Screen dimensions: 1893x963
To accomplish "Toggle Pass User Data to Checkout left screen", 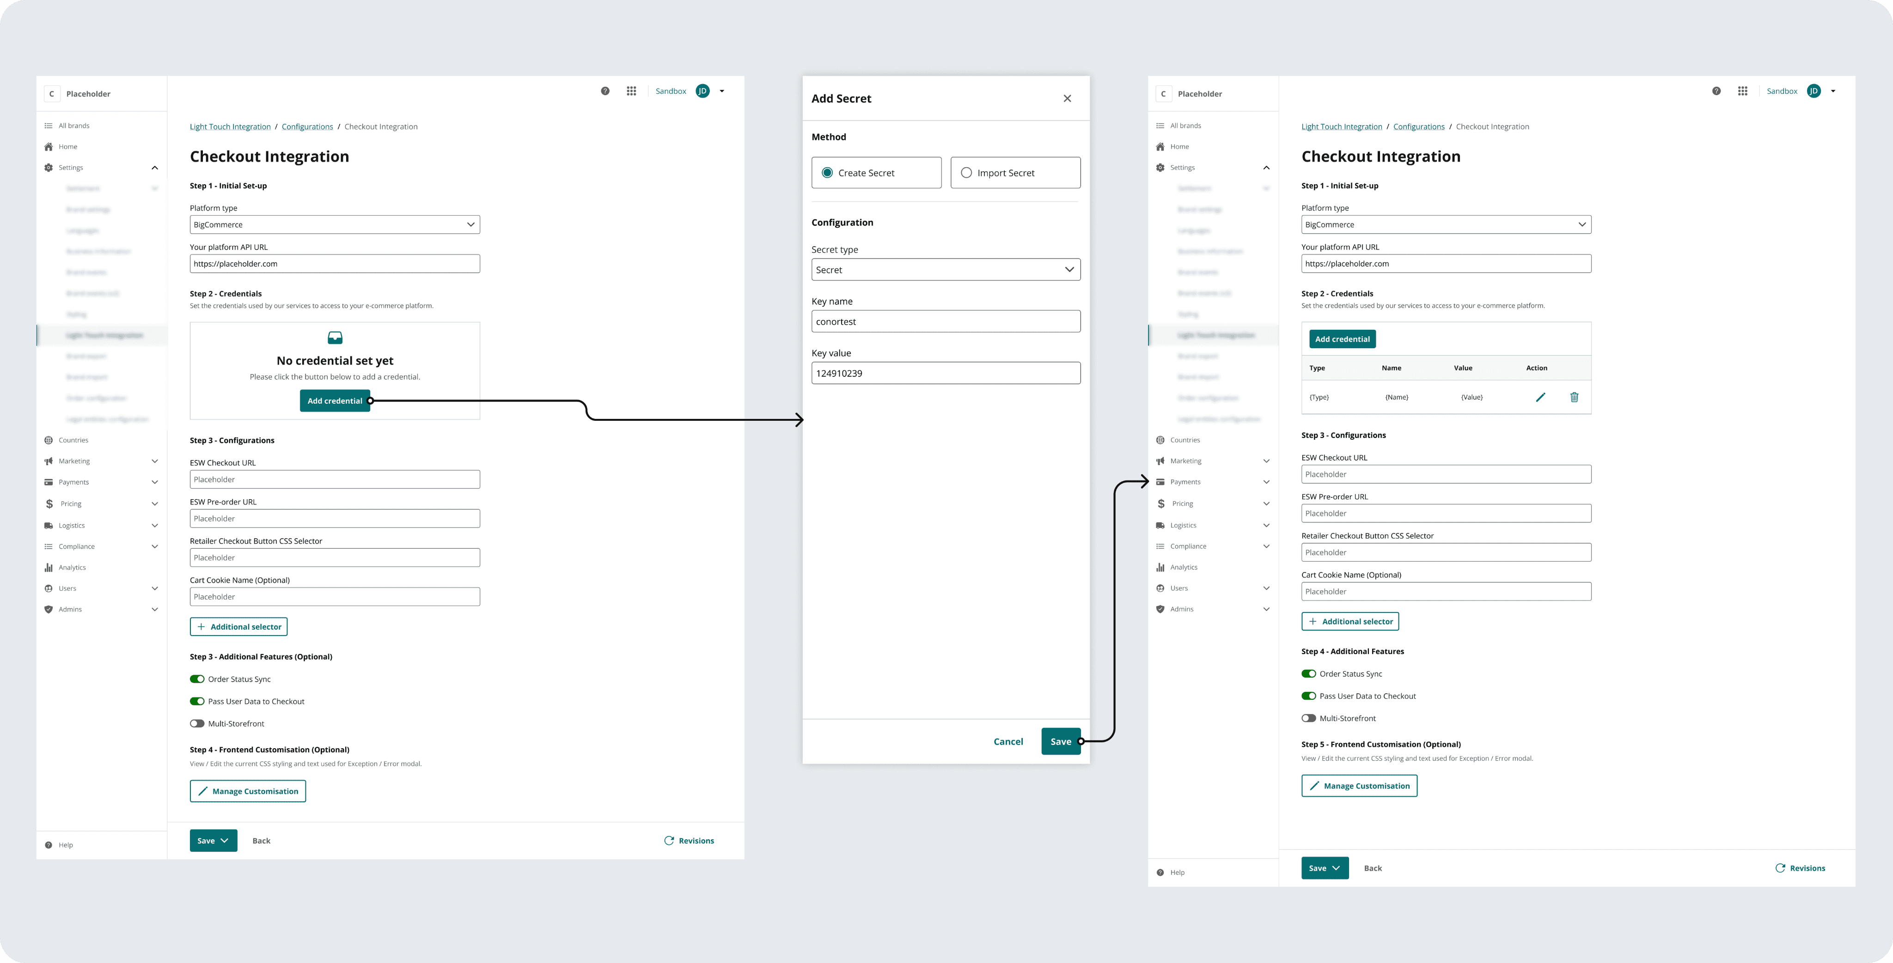I will click(197, 702).
